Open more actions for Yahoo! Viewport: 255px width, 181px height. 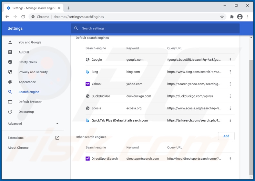coord(230,84)
